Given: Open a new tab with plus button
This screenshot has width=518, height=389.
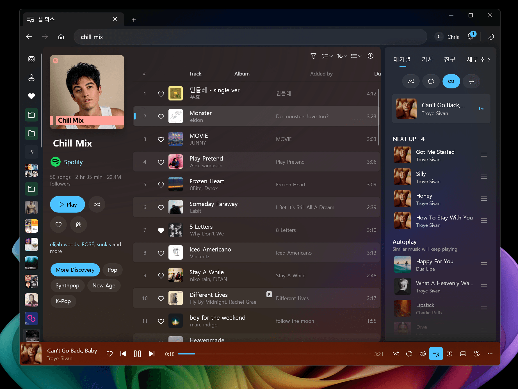Looking at the screenshot, I should click(134, 20).
